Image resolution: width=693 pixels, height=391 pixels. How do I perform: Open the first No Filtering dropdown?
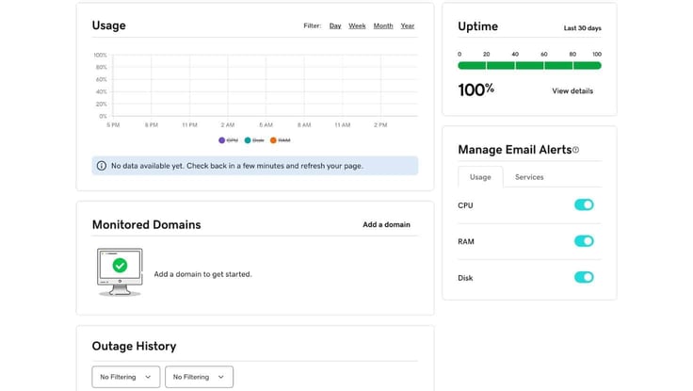point(126,377)
